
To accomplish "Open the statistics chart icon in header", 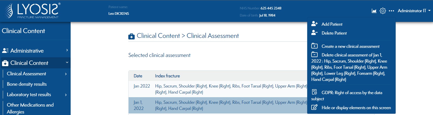I will tap(374, 11).
